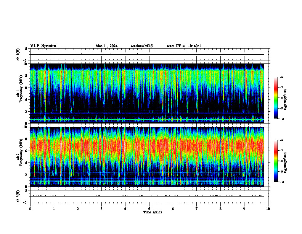Click the ch.1 spectrogram color scale bar
This screenshot has height=234, width=302.
[276, 98]
